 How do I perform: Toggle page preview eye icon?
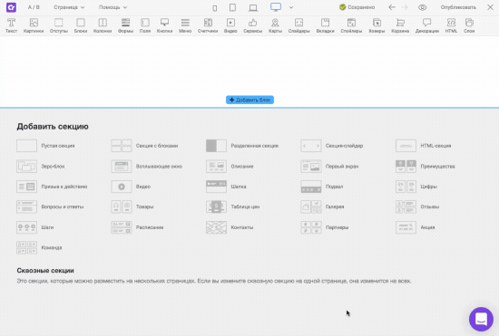(422, 7)
